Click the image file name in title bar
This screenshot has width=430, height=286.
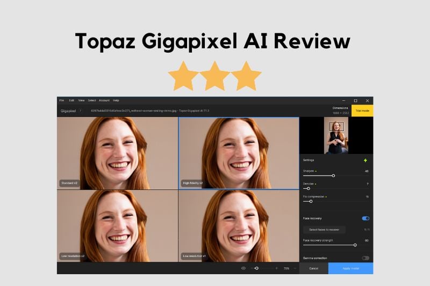point(150,111)
